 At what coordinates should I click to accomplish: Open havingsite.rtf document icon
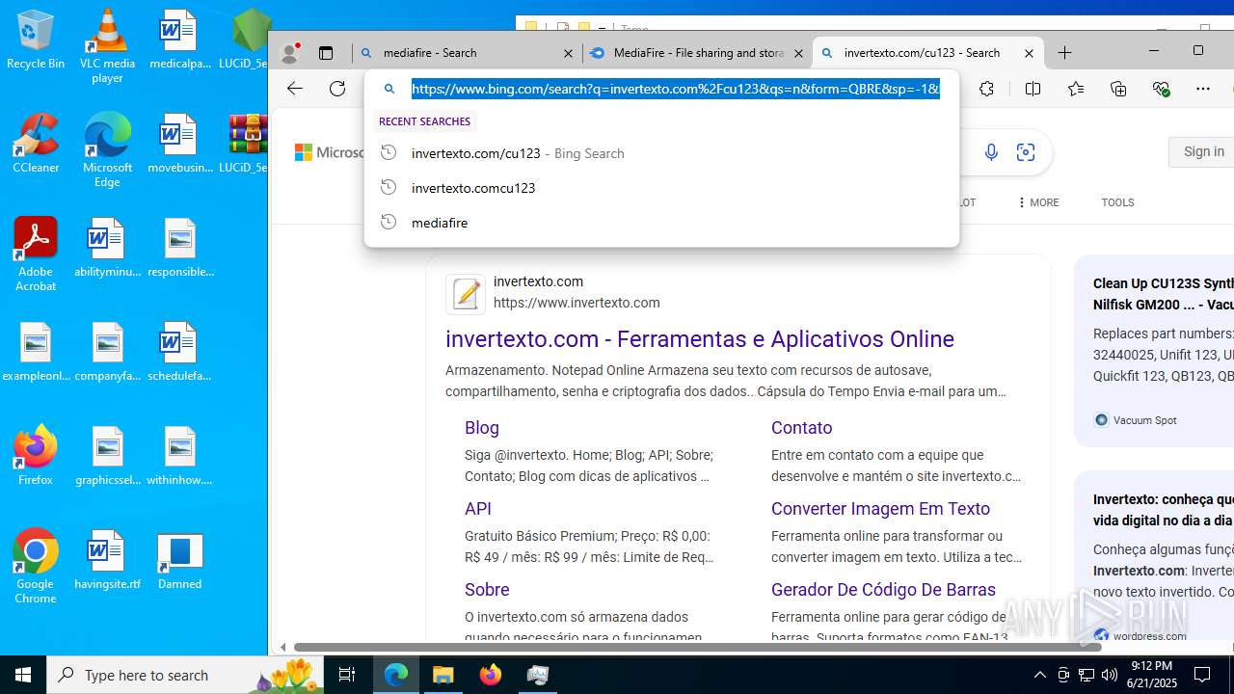(107, 559)
